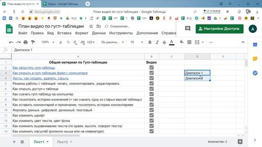The height and width of the screenshot is (147, 262).
Task: Select cell with Диапазон 2
Action: click(197, 78)
